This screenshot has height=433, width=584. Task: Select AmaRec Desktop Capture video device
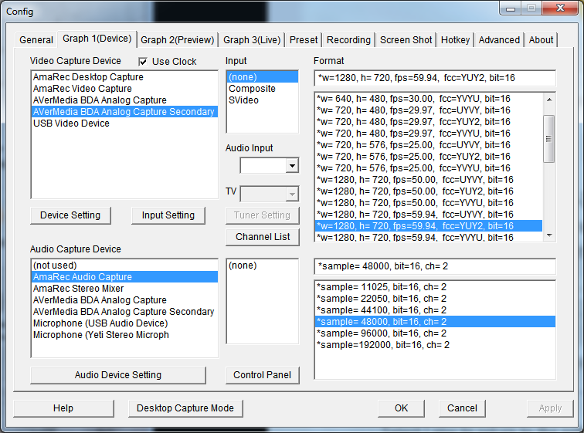[x=124, y=77]
